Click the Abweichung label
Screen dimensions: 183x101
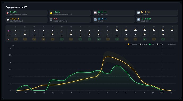(146, 21)
